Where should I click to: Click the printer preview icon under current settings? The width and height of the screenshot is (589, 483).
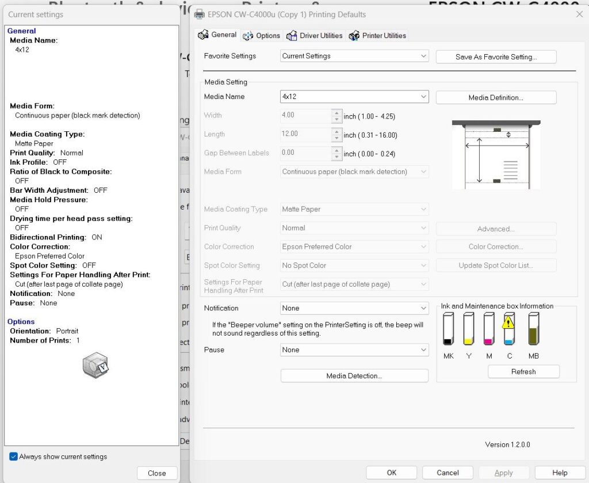tap(95, 365)
